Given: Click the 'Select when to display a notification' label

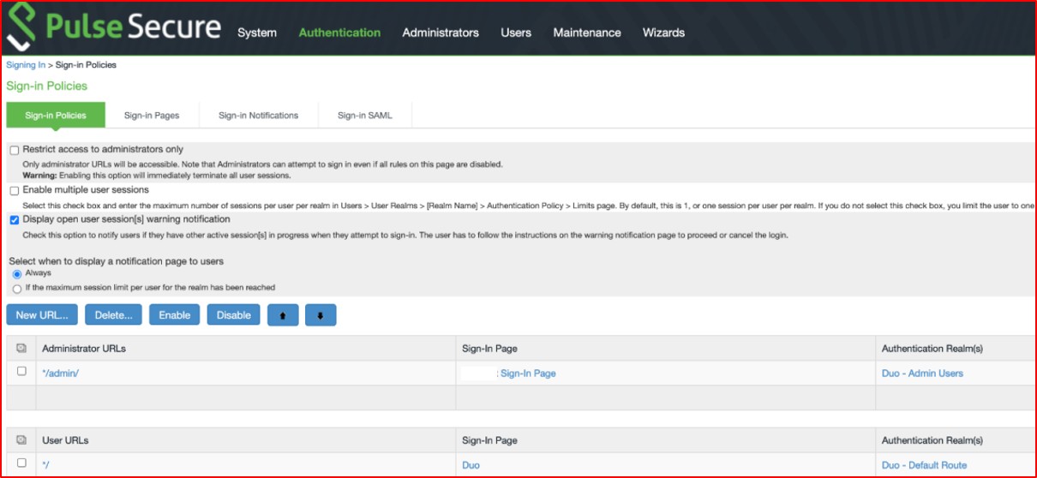Looking at the screenshot, I should click(x=117, y=260).
